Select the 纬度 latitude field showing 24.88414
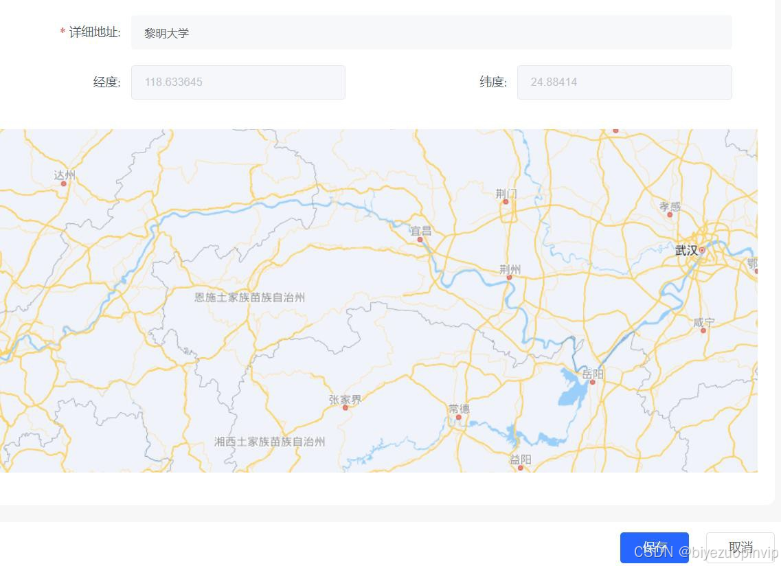Image resolution: width=781 pixels, height=566 pixels. tap(624, 82)
